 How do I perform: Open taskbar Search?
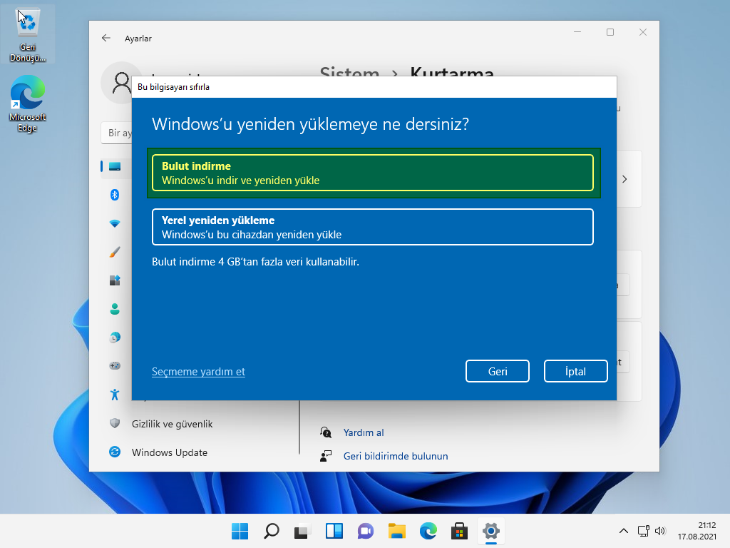[x=272, y=531]
